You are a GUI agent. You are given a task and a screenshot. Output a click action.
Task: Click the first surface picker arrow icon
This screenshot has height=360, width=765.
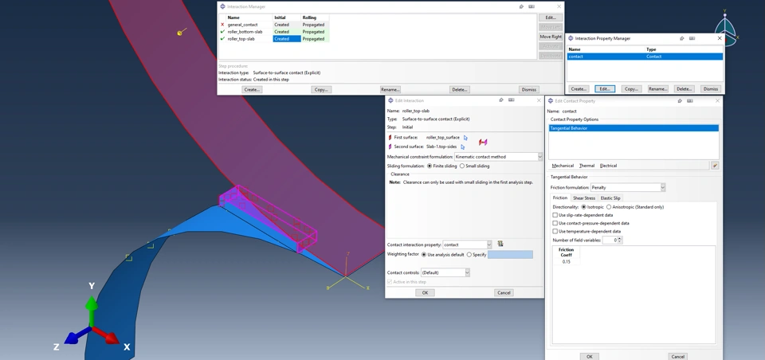click(465, 138)
